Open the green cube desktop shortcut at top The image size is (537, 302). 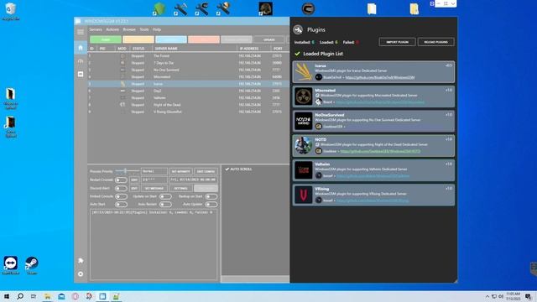159,9
